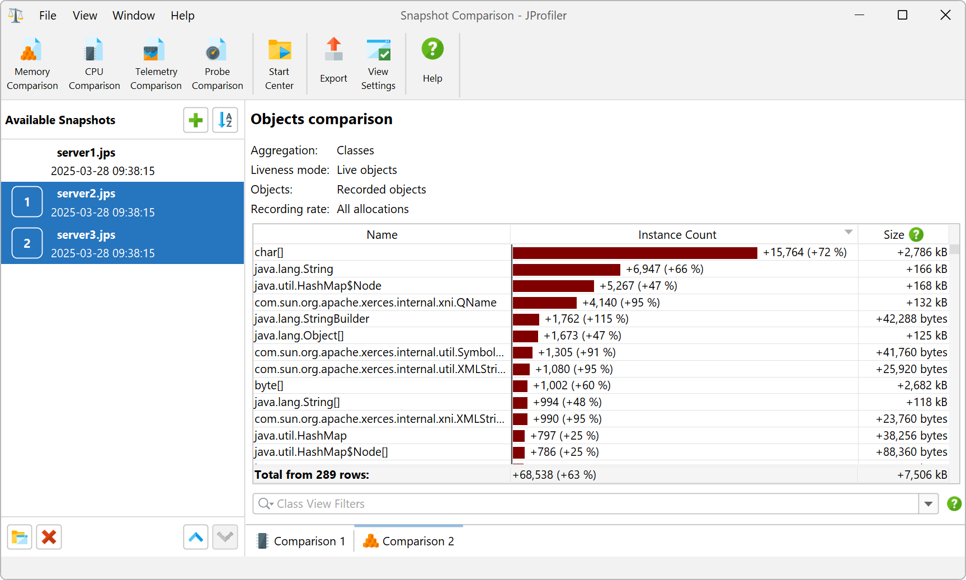Viewport: 966px width, 580px height.
Task: Click the Size column help icon
Action: (x=916, y=235)
